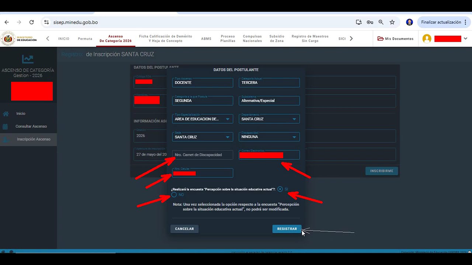This screenshot has height=265, width=472.
Task: Open Permuta menu item
Action: 85,39
